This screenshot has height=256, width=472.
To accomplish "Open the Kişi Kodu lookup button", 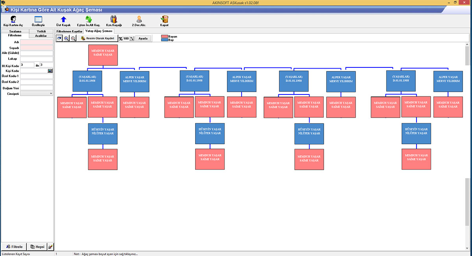I will point(50,71).
